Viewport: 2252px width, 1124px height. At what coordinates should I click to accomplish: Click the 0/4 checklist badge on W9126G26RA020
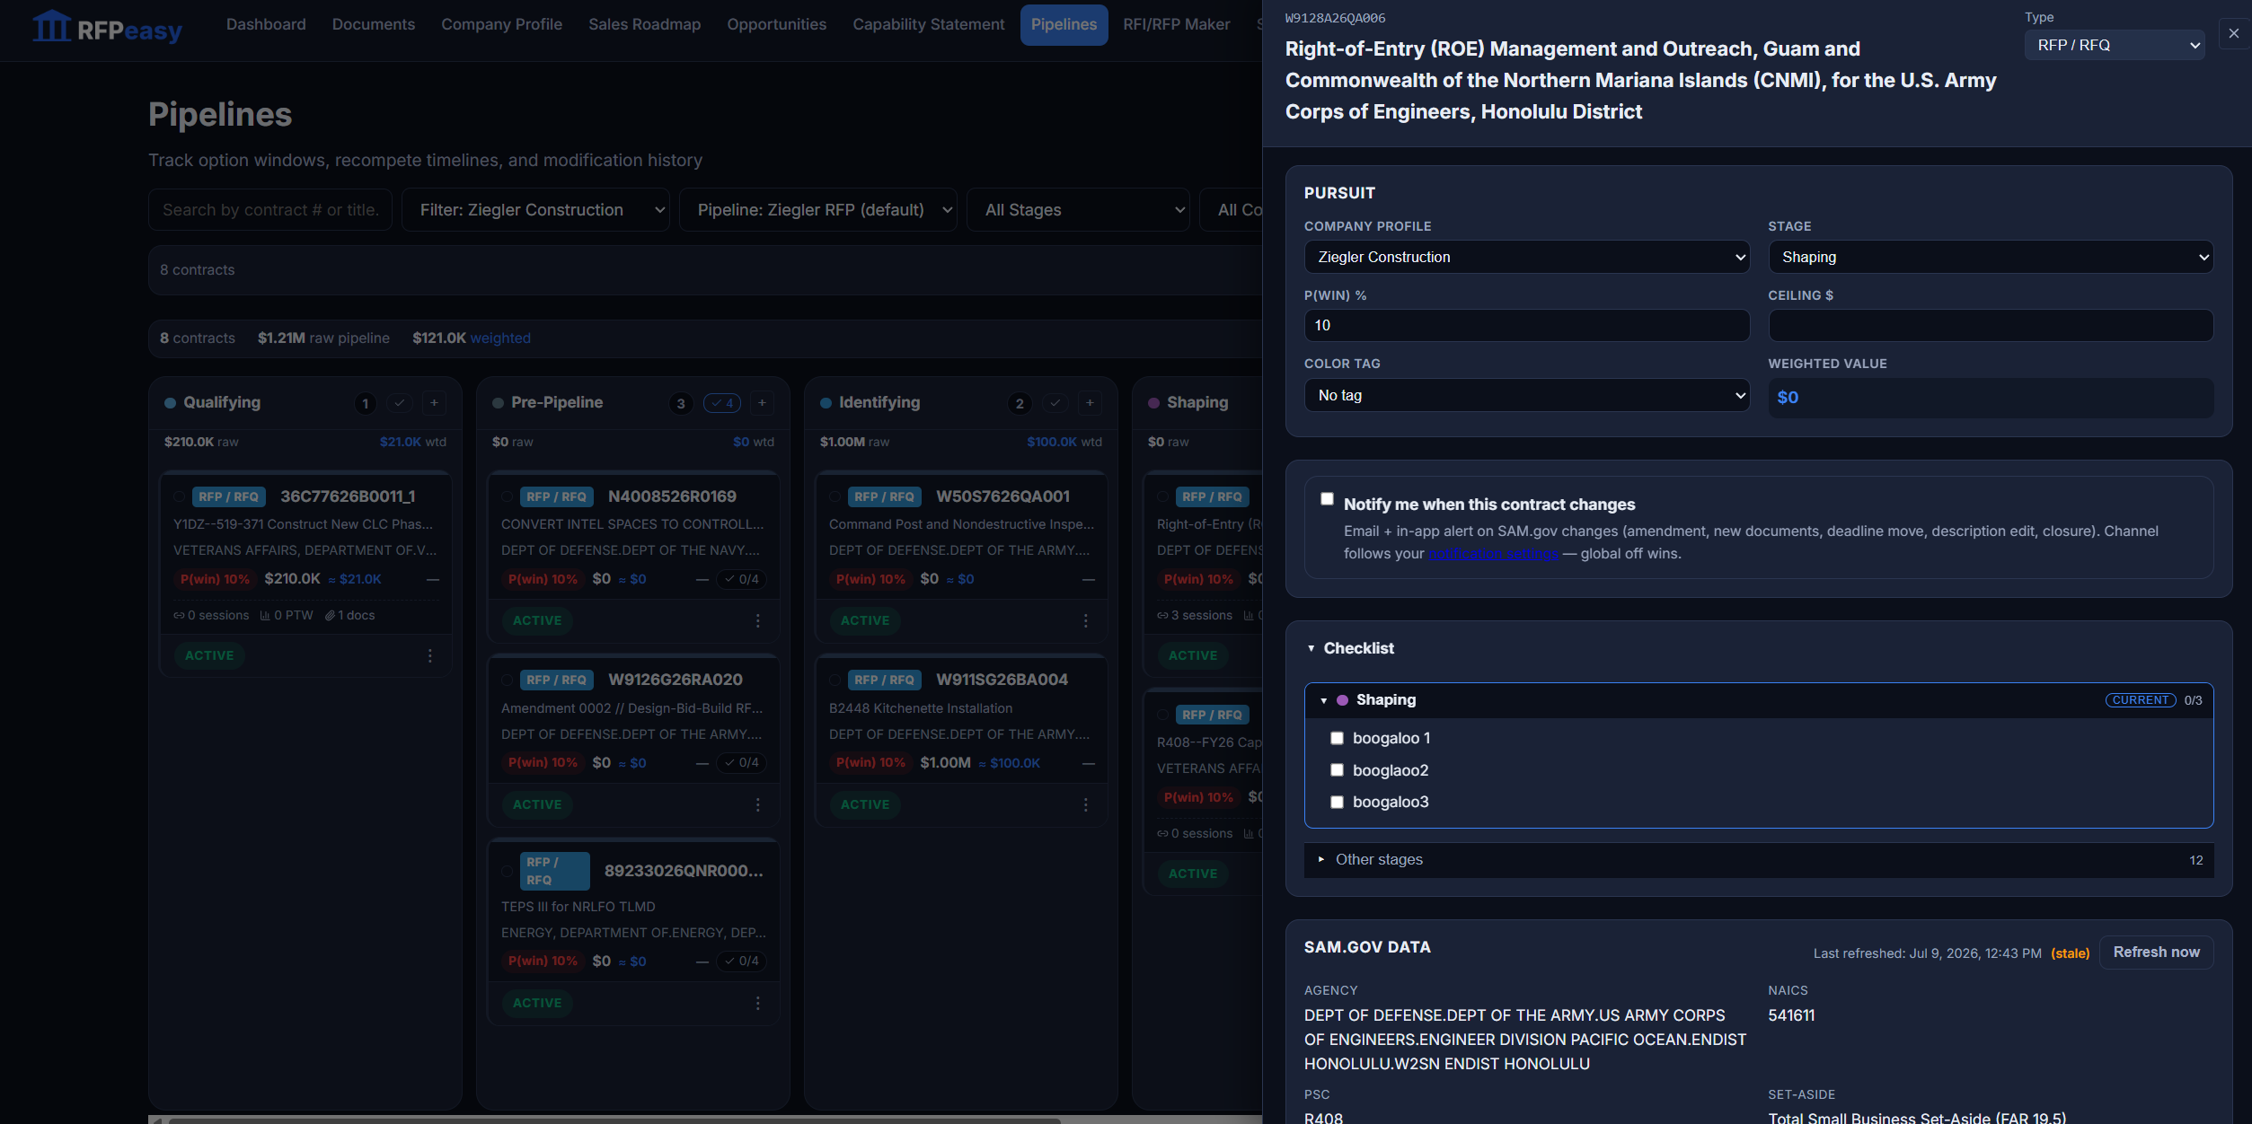(x=742, y=763)
